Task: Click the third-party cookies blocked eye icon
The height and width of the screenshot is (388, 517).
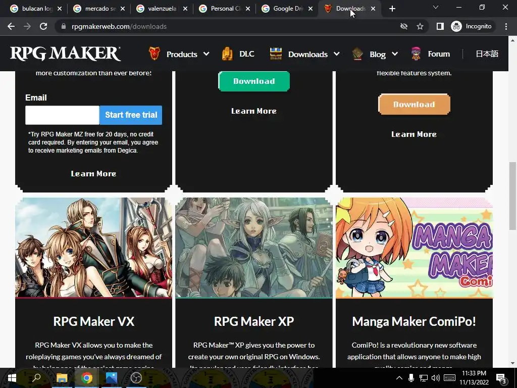Action: pos(403,26)
